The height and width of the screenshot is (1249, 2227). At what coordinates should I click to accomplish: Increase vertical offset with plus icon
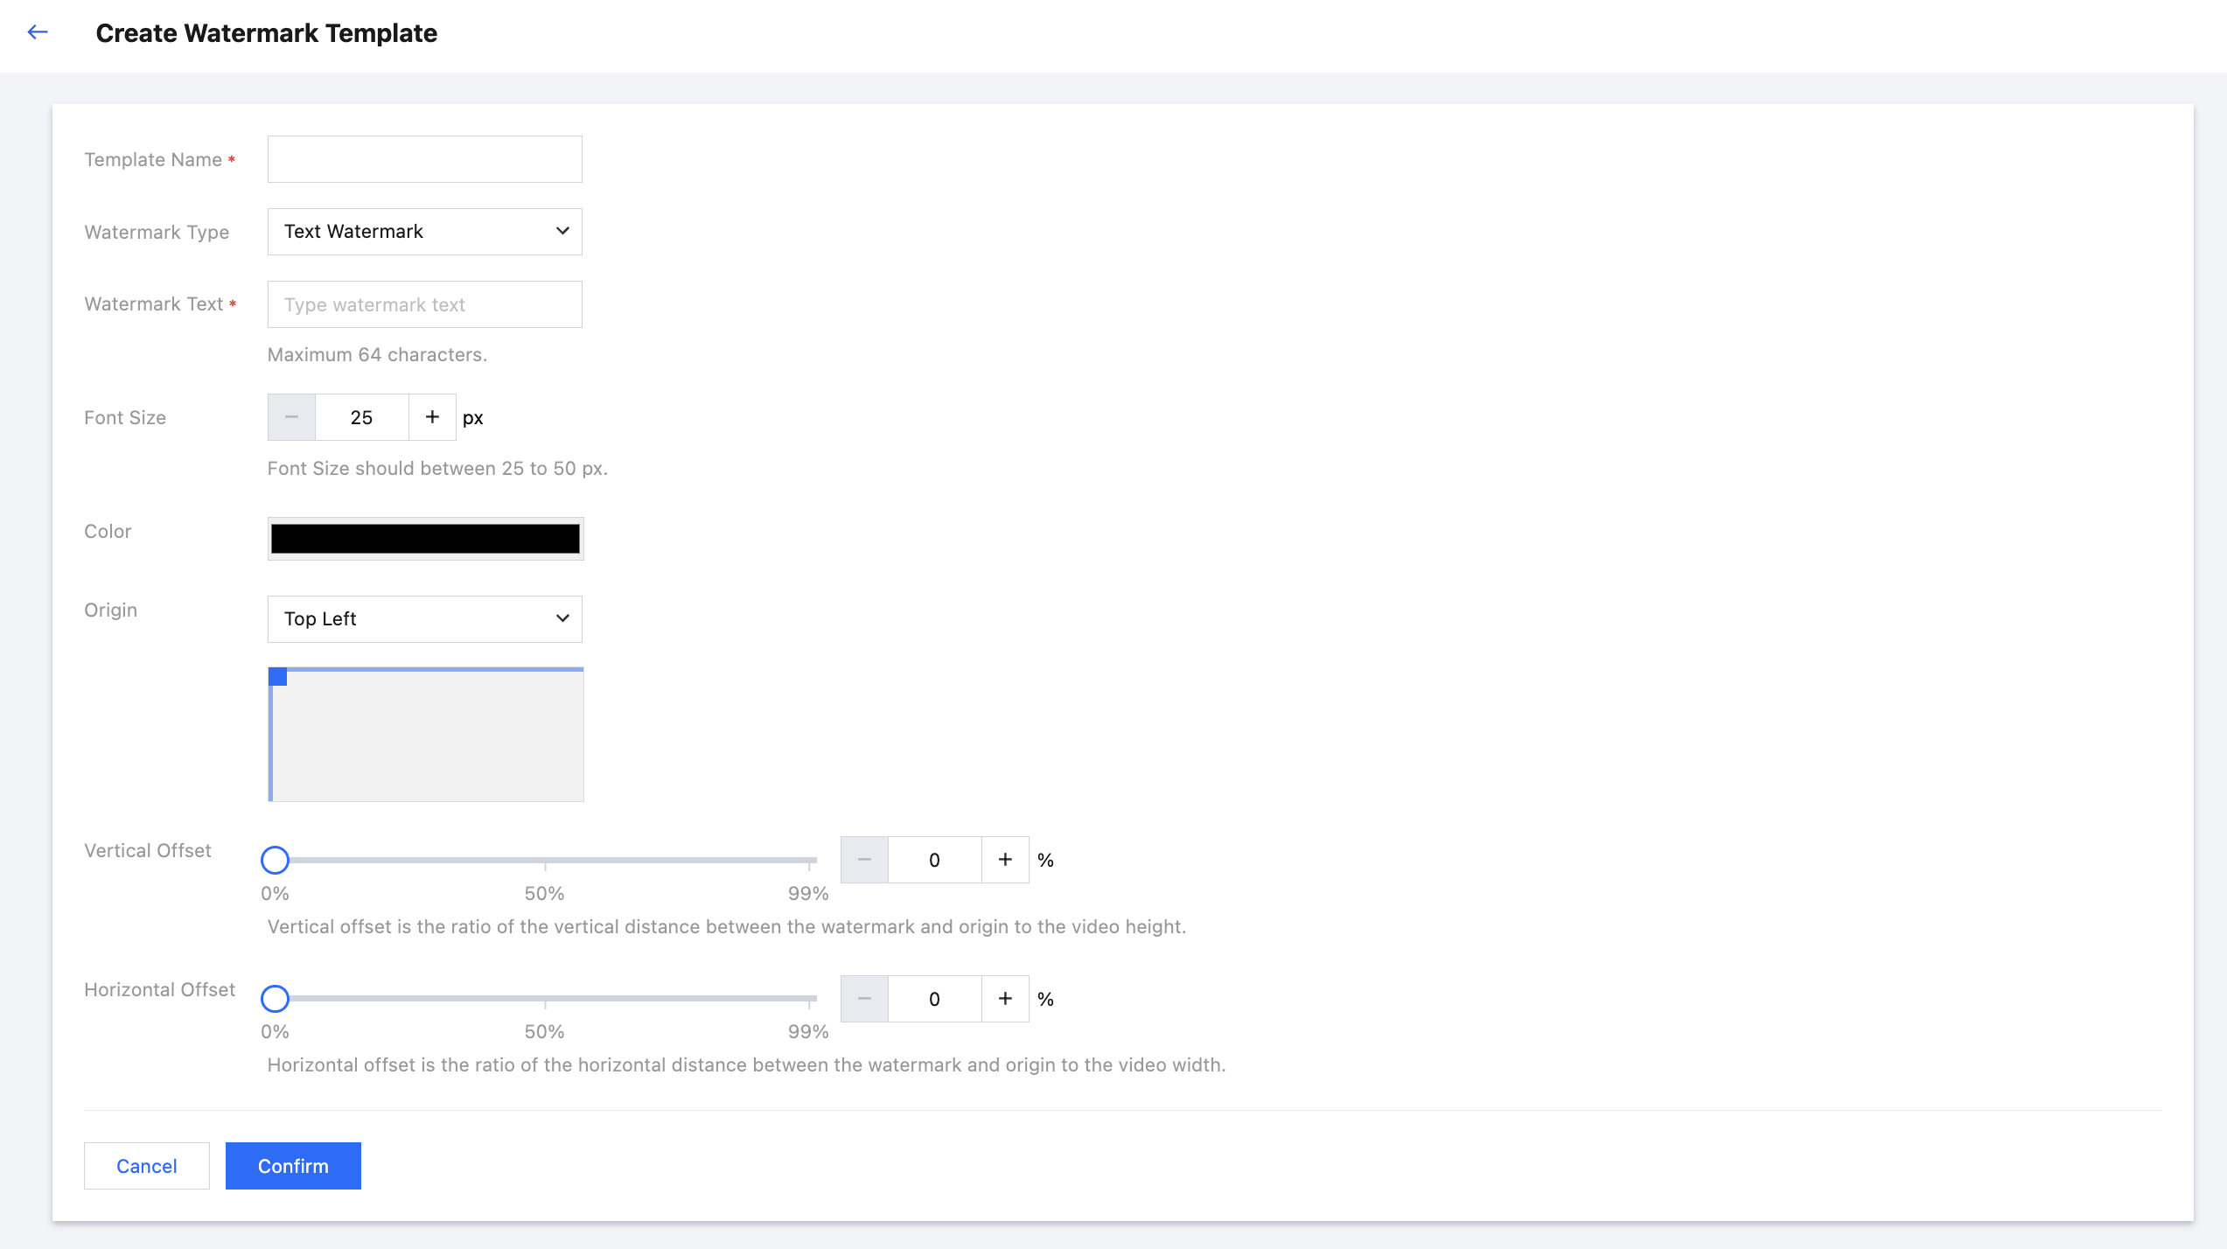[x=1005, y=860]
